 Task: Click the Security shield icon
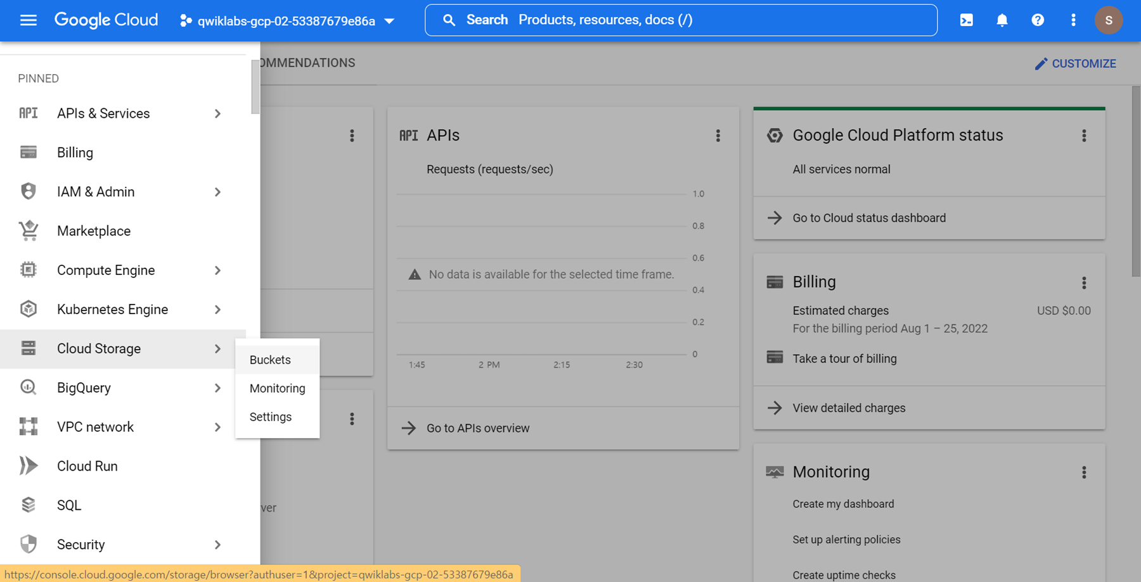(x=29, y=544)
